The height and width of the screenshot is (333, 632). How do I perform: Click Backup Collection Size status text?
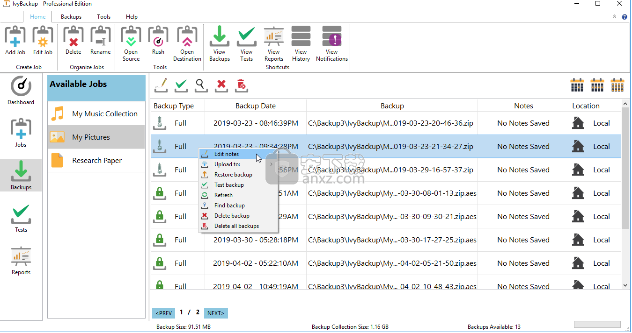point(350,327)
